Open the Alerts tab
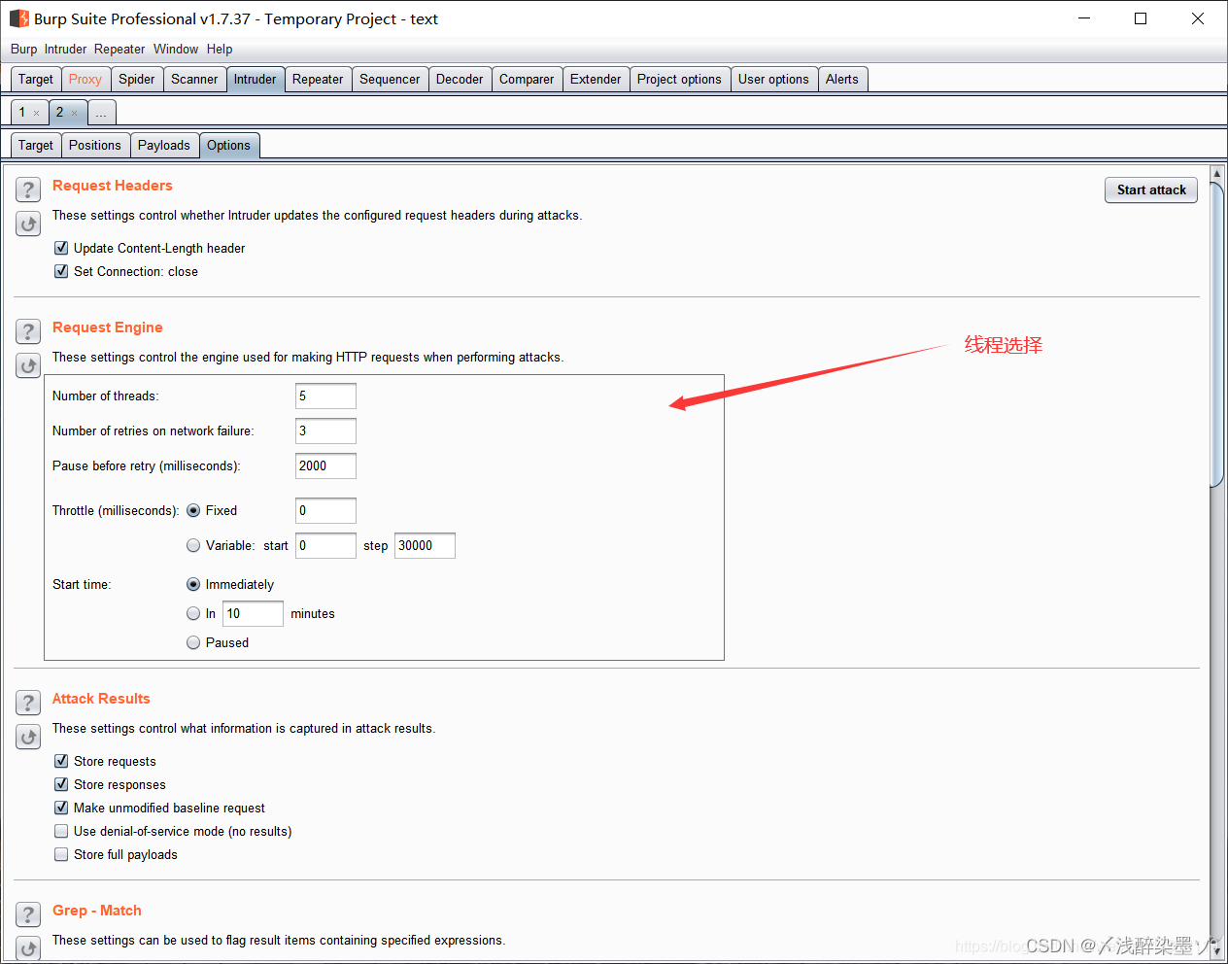Image resolution: width=1228 pixels, height=964 pixels. tap(842, 80)
